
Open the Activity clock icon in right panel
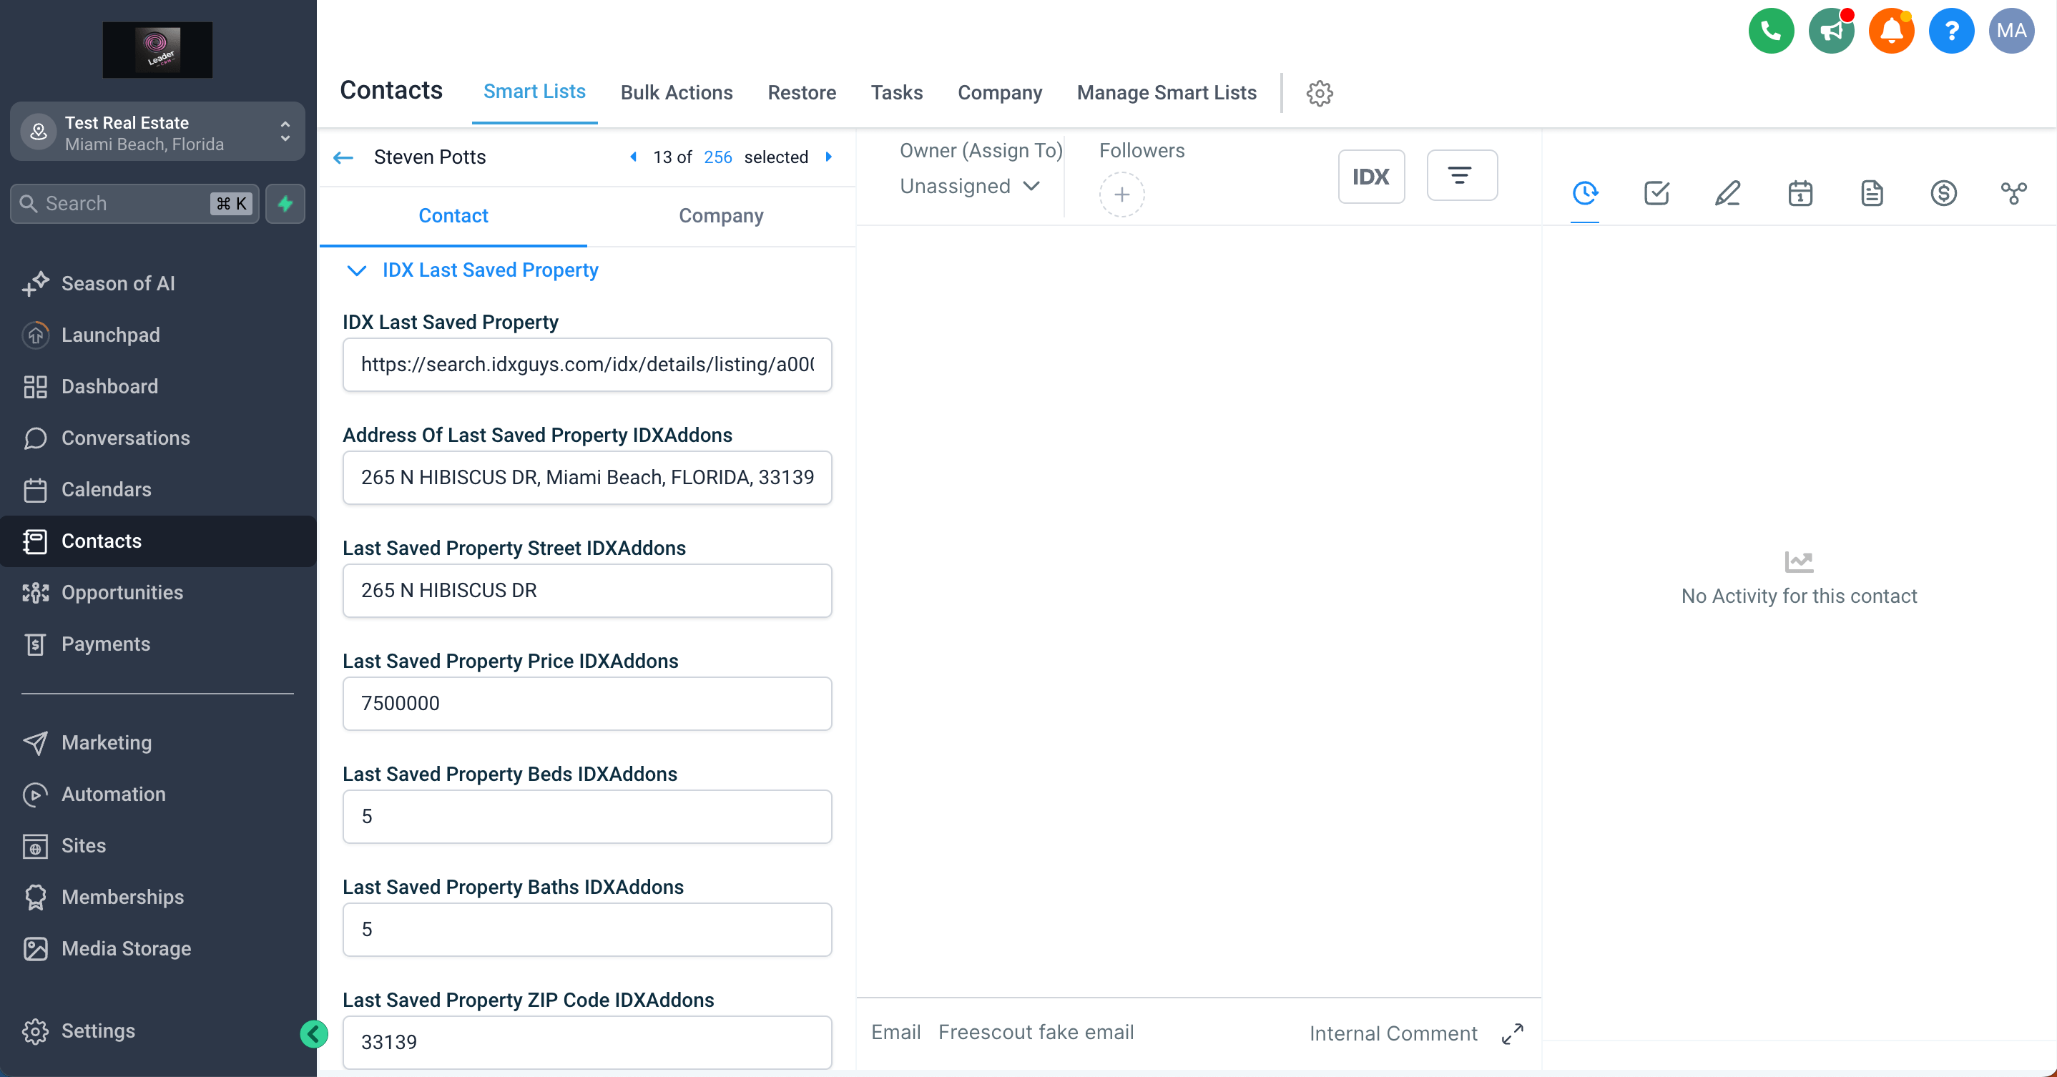point(1584,192)
